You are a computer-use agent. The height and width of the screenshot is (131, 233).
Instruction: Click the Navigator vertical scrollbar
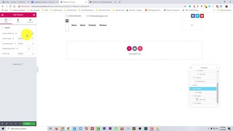[218, 93]
